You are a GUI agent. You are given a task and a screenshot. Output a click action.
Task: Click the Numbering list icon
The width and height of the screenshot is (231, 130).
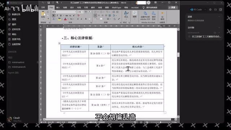(101, 12)
